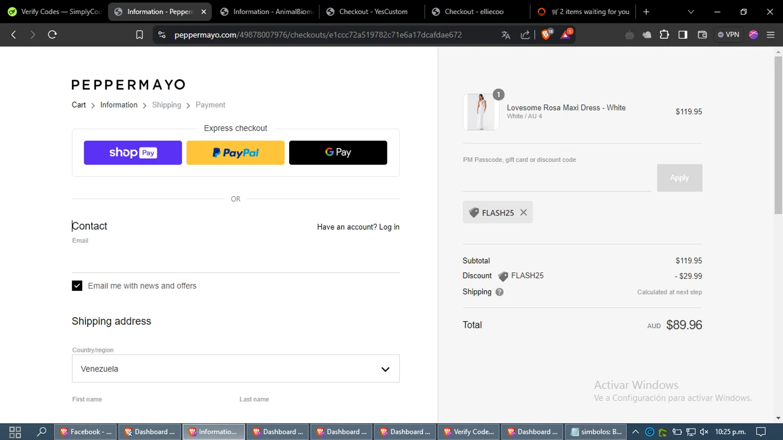Switch to Information - AnimalBiome tab
The width and height of the screenshot is (783, 440).
tap(266, 11)
